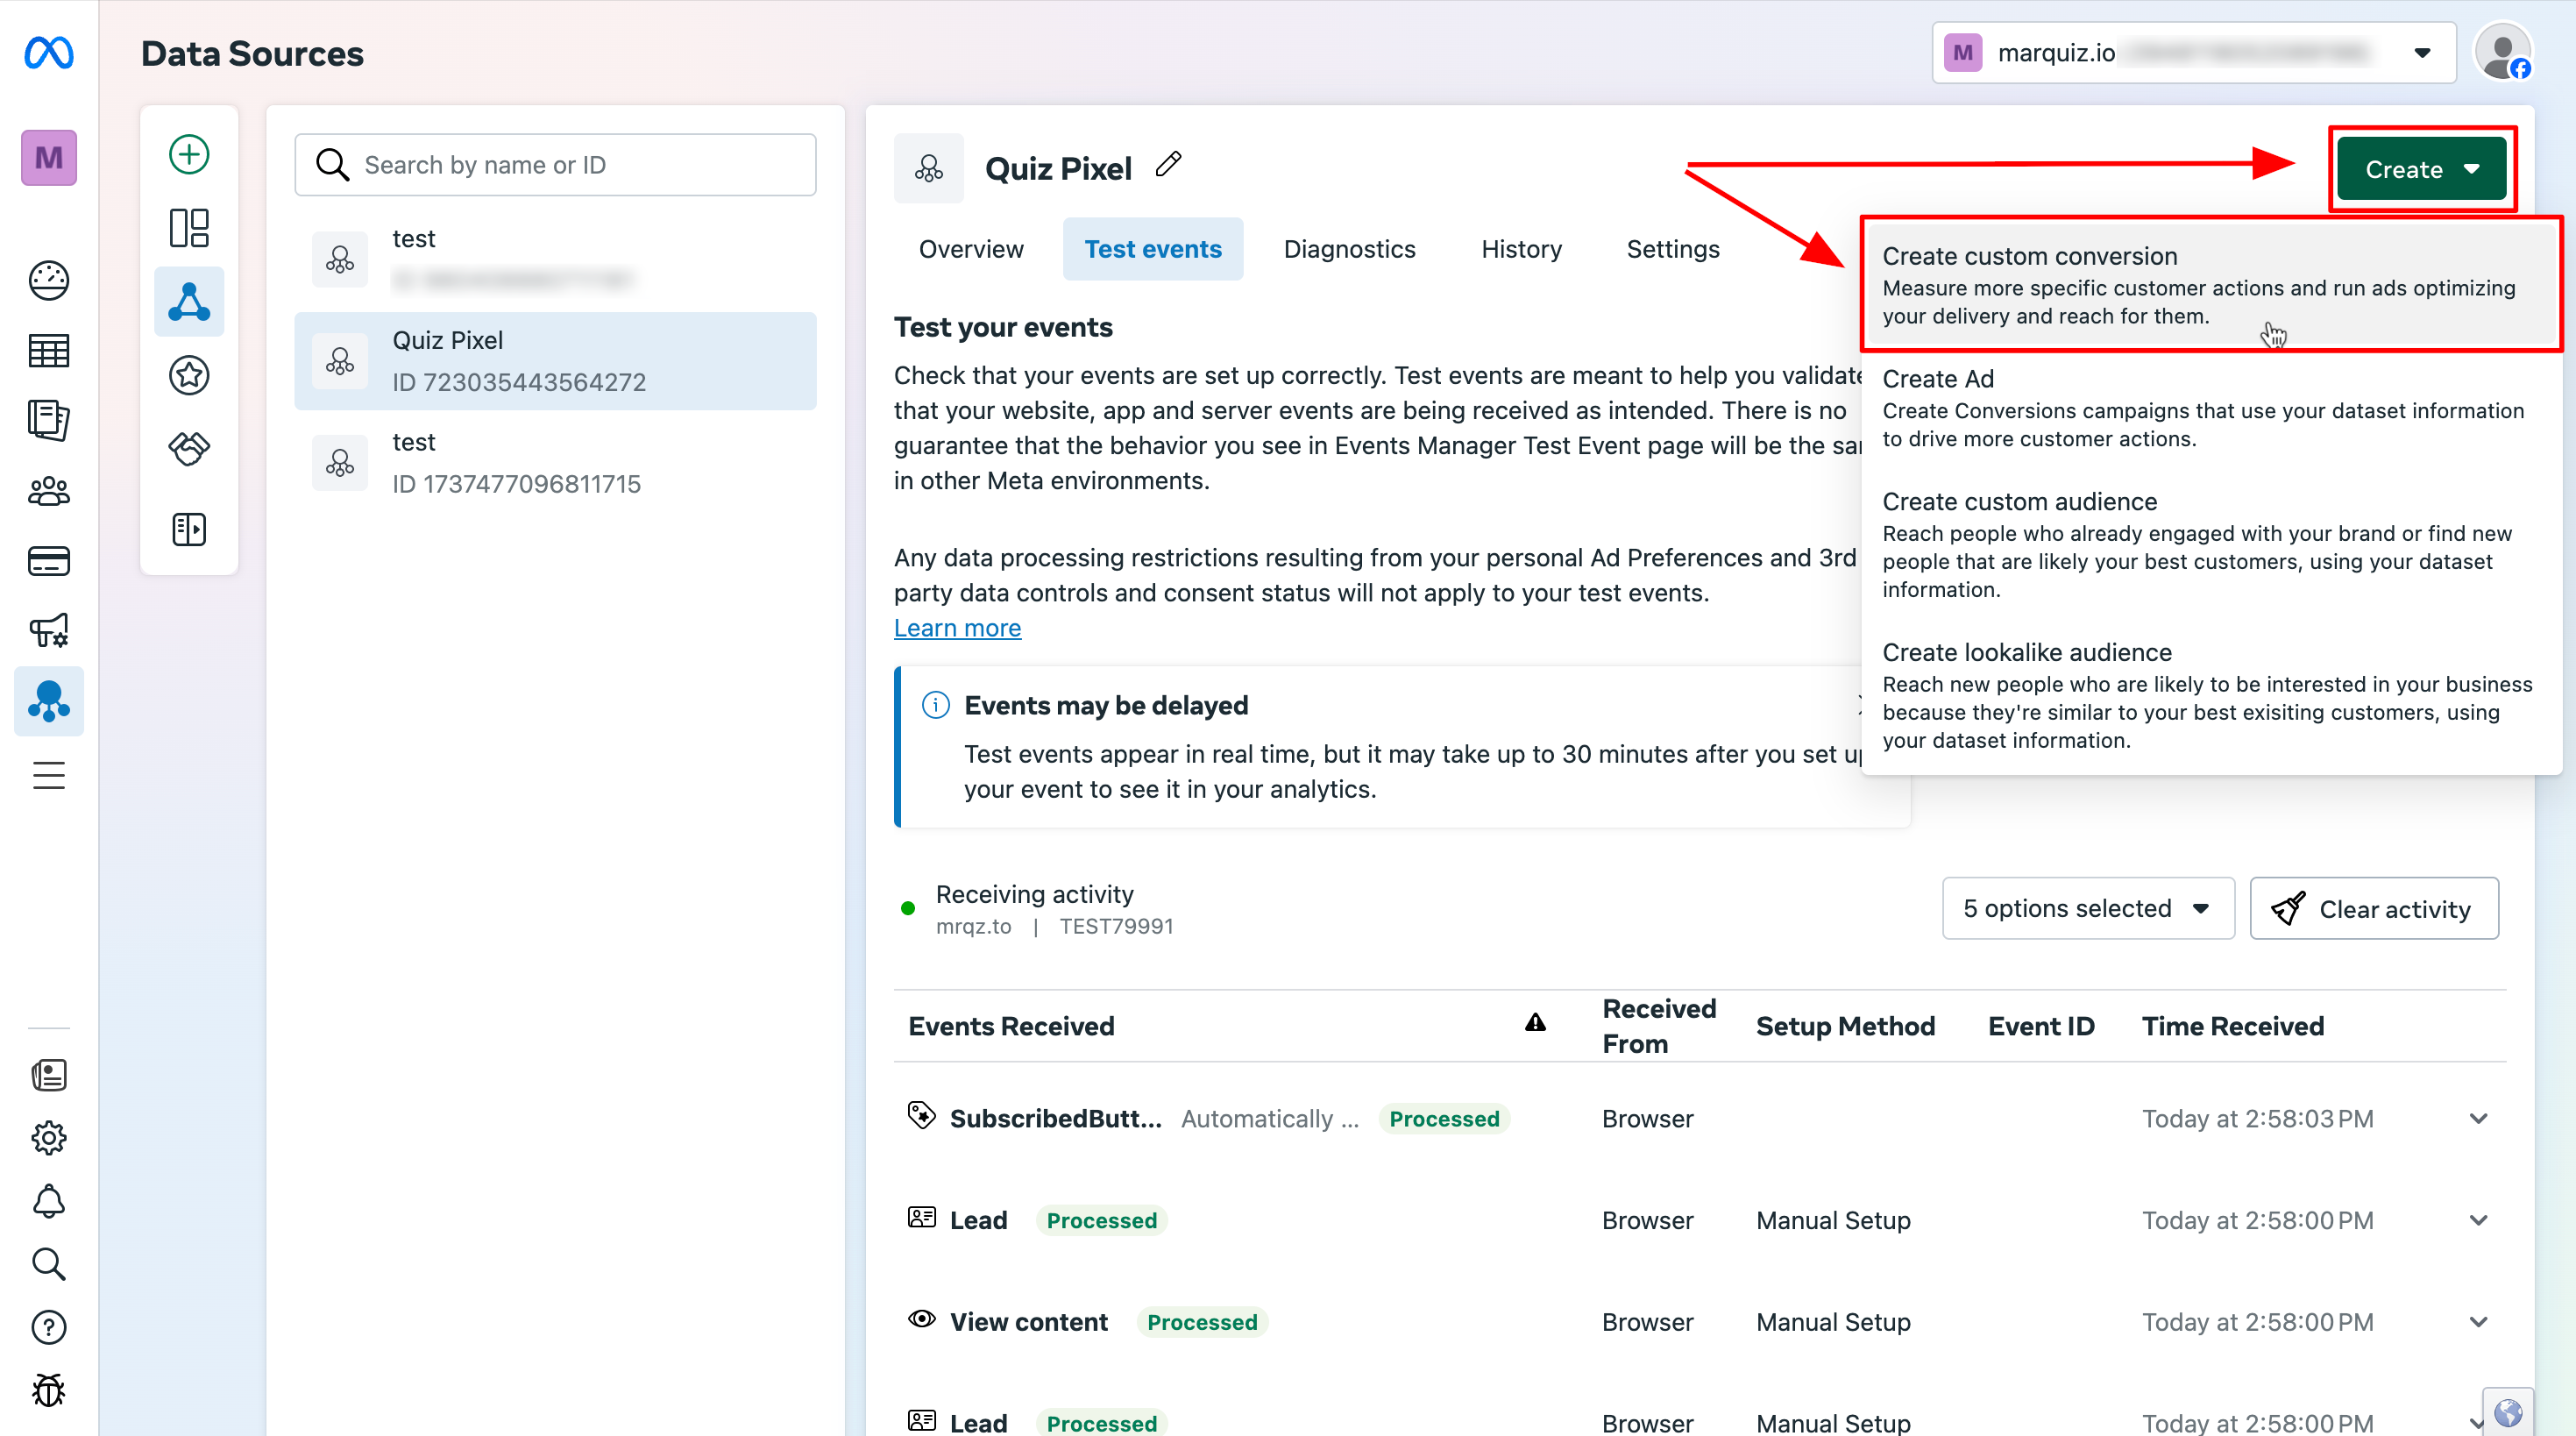Click the Create dropdown button
This screenshot has width=2576, height=1436.
click(2421, 169)
